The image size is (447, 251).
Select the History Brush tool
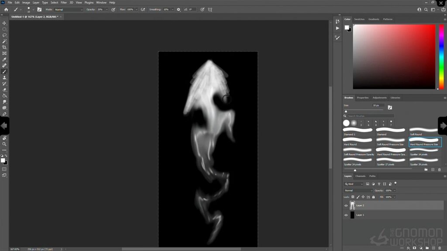coord(4,84)
